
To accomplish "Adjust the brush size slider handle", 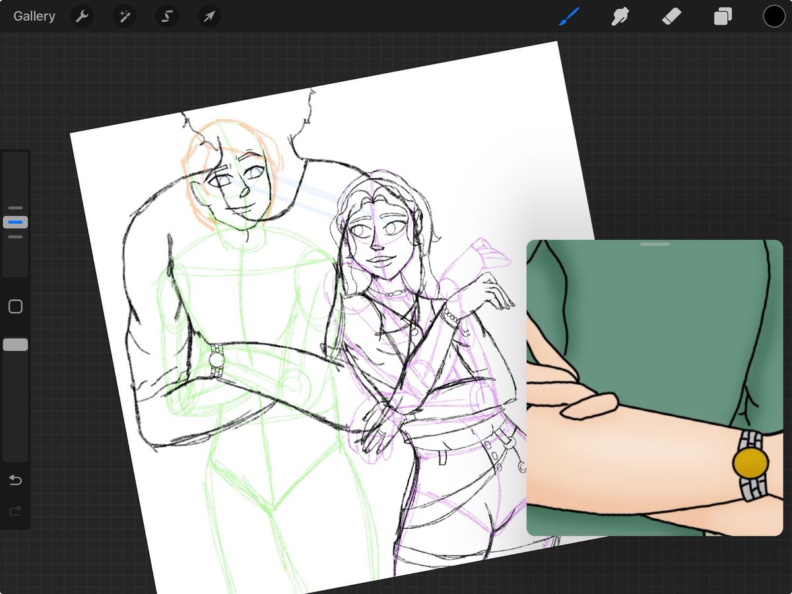I will 15,222.
